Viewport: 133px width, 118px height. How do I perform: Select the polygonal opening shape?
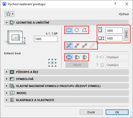tap(84, 30)
